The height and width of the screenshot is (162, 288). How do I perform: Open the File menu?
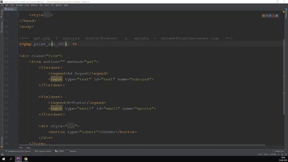click(2, 5)
